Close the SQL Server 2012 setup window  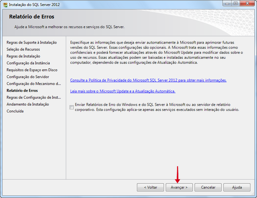pyautogui.click(x=248, y=3)
